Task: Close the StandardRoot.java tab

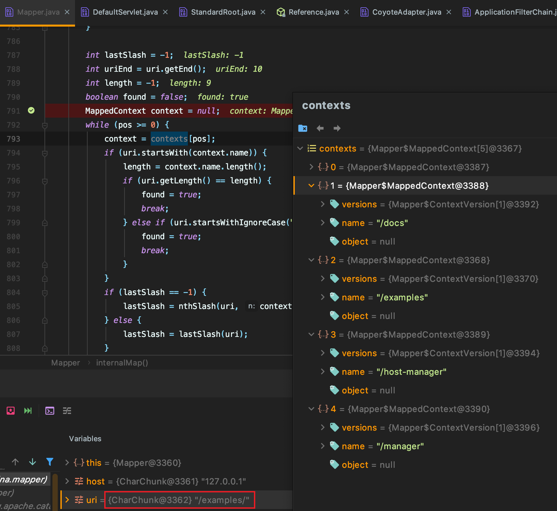Action: [263, 12]
